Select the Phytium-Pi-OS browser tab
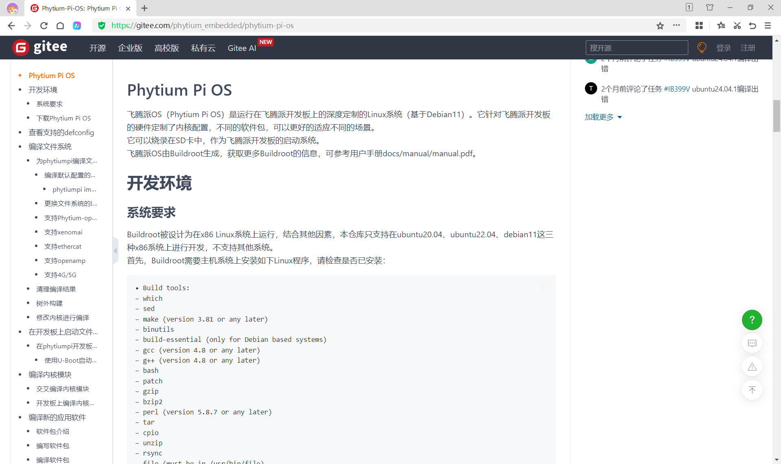 click(x=79, y=8)
